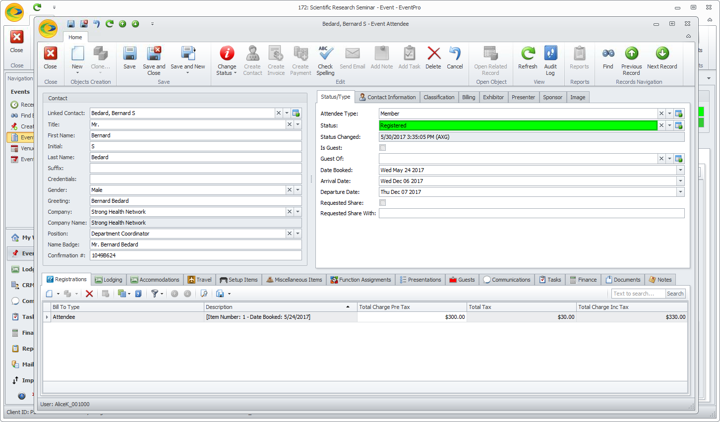Clear the Title field with X
The height and width of the screenshot is (422, 720).
(290, 124)
